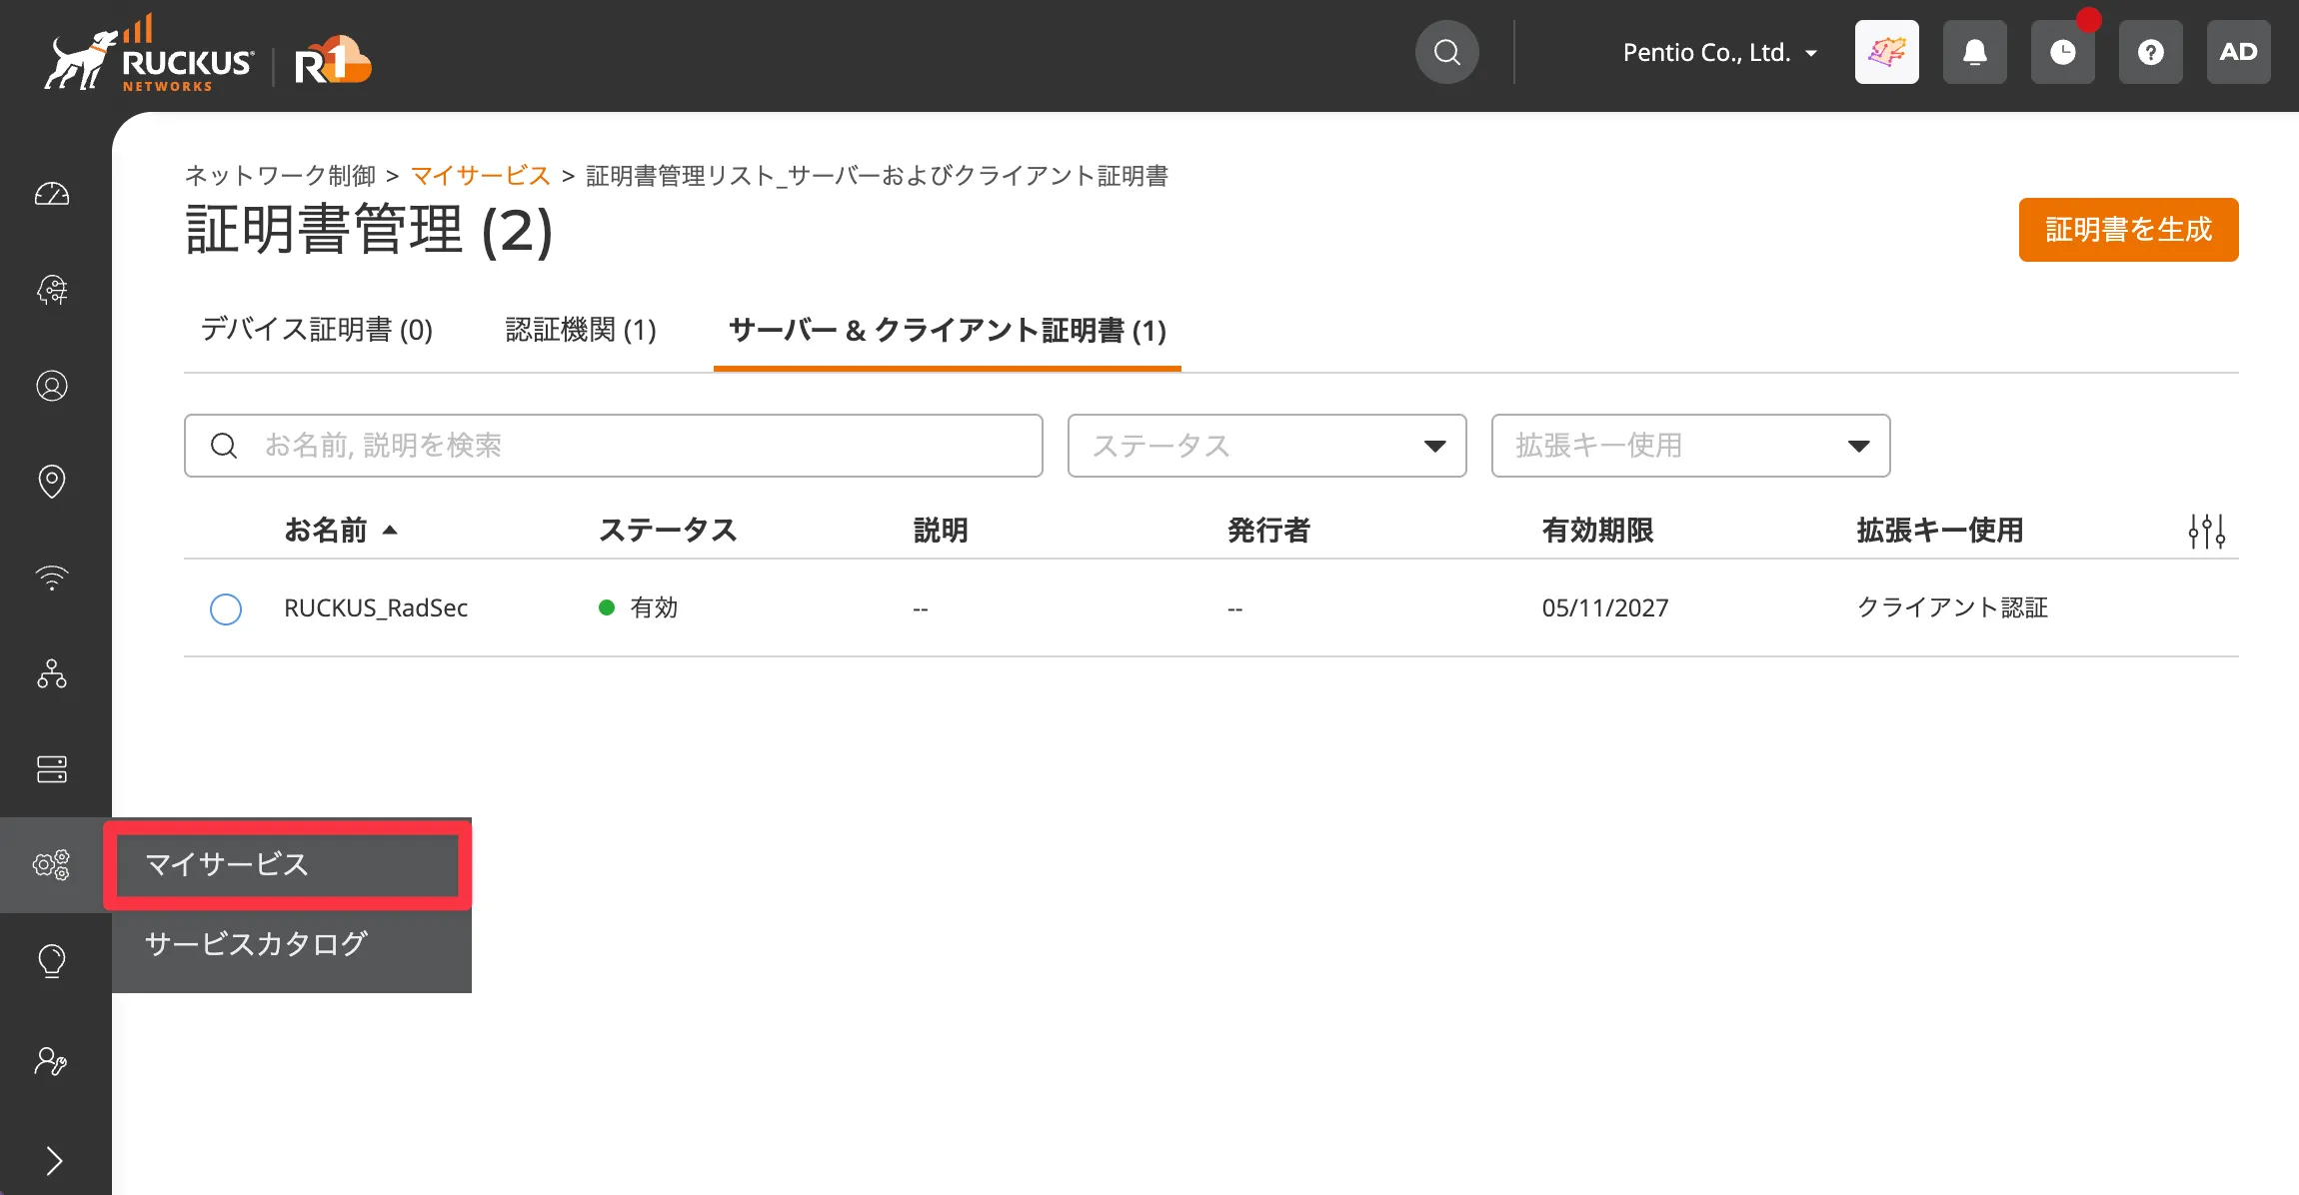Click the R1 cloud logo
Viewport: 2299px width, 1195px height.
click(333, 62)
